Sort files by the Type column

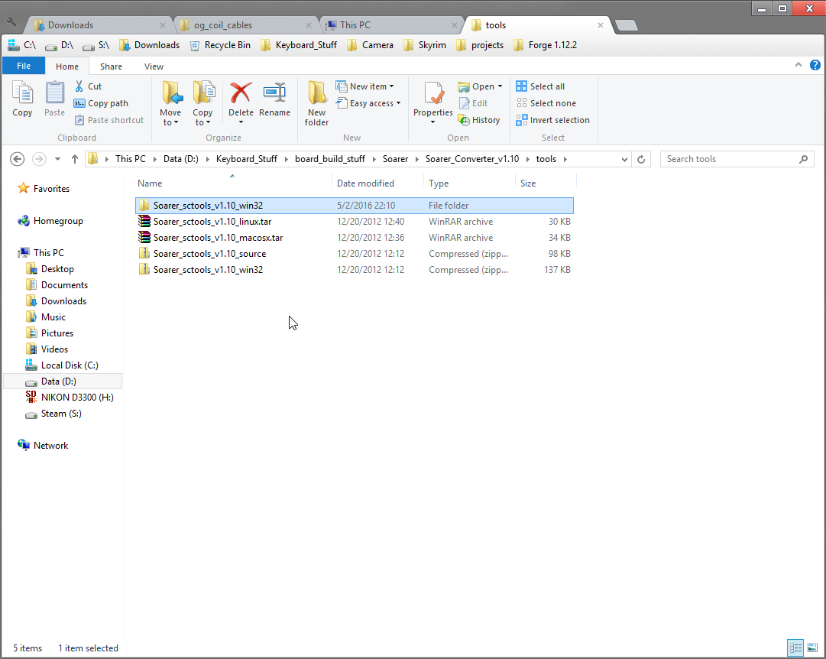pos(439,183)
